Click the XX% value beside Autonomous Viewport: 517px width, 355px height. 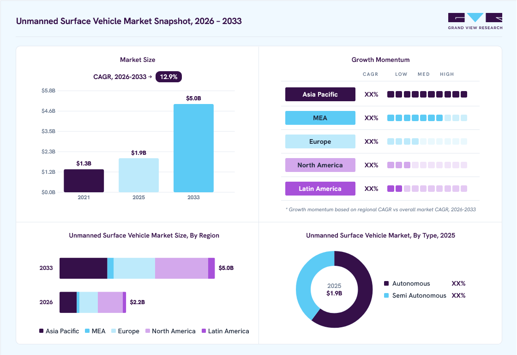point(458,284)
